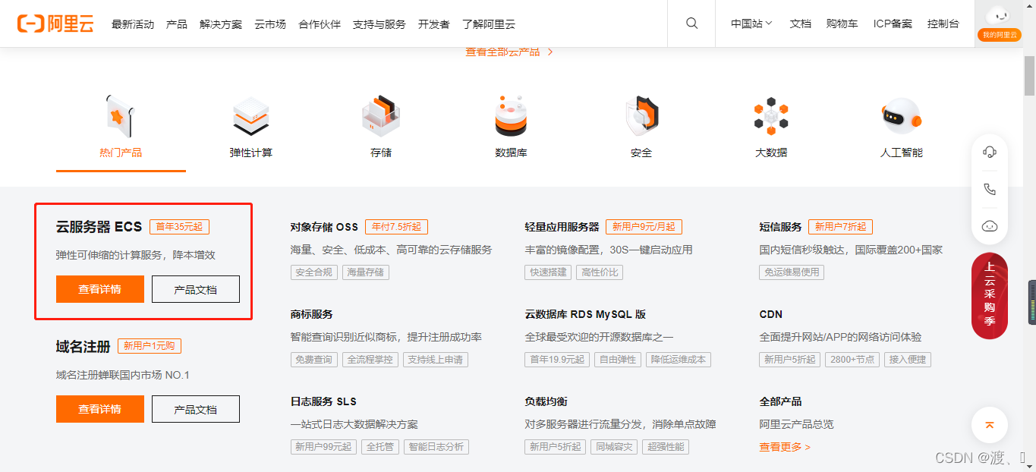Viewport: 1036px width, 472px height.
Task: Select the 热门产品 category icon
Action: tap(121, 116)
